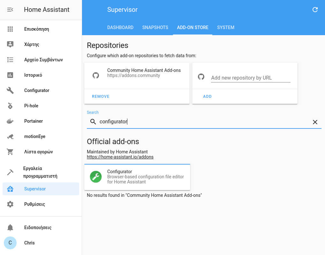The height and width of the screenshot is (255, 325).
Task: Click the Ιστορικό chart icon
Action: point(10,75)
